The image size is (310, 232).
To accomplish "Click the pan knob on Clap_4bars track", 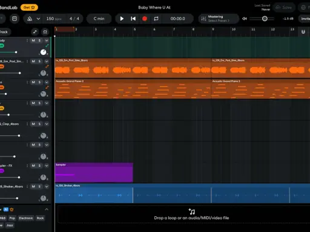I will 43,136.
